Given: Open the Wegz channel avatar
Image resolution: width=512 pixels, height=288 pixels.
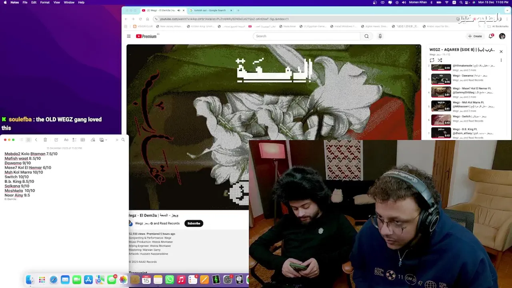Looking at the screenshot, I should [x=130, y=223].
